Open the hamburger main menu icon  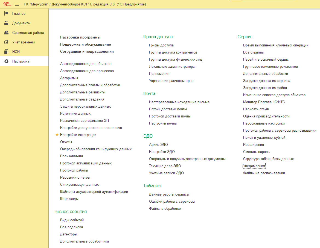point(17,4)
